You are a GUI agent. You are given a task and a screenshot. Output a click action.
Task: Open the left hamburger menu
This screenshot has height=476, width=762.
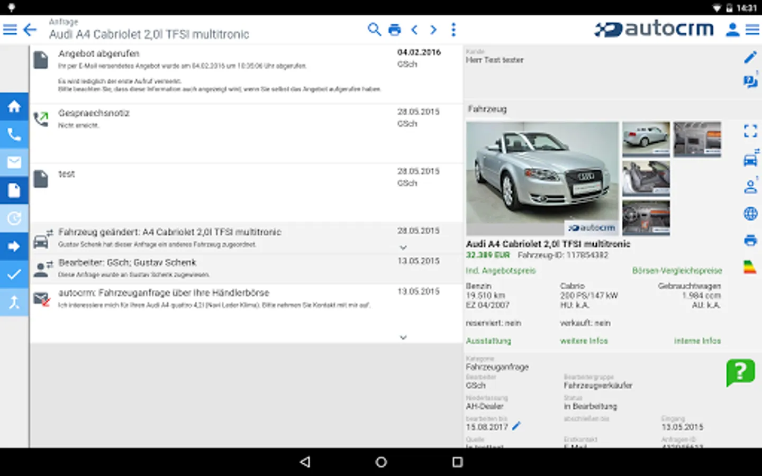click(10, 30)
